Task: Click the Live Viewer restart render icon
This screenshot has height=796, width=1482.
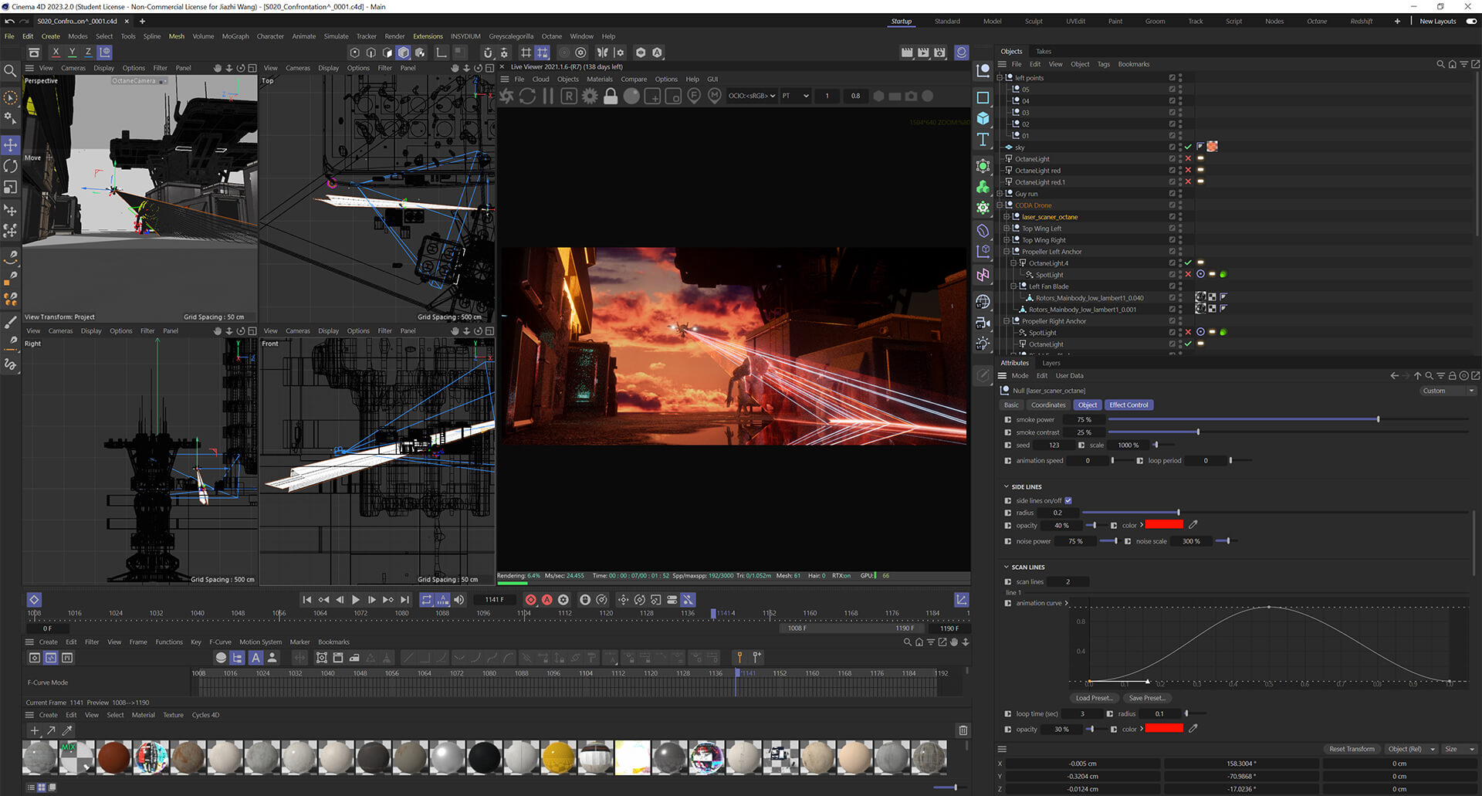Action: coord(527,96)
